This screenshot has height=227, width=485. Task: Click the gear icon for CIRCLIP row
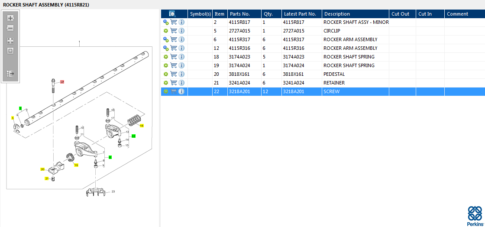coord(166,31)
